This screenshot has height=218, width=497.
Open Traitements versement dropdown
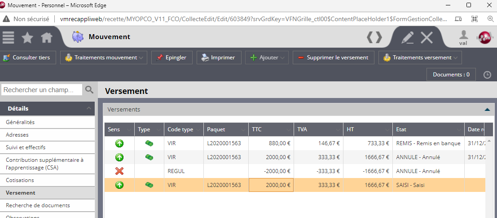pyautogui.click(x=420, y=58)
